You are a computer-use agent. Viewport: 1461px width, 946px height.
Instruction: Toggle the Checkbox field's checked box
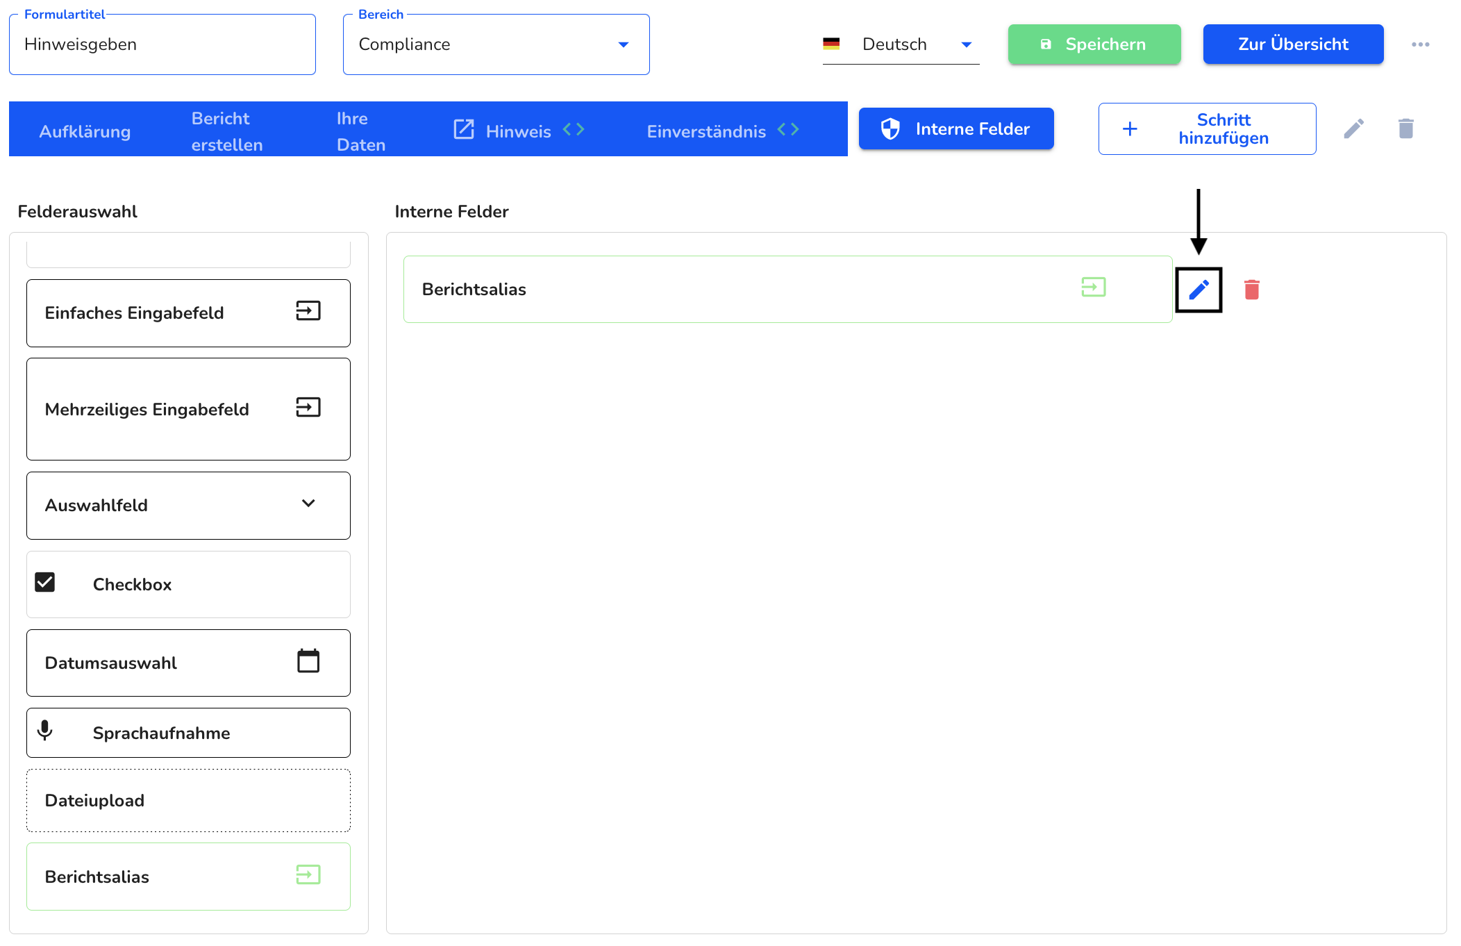coord(45,582)
